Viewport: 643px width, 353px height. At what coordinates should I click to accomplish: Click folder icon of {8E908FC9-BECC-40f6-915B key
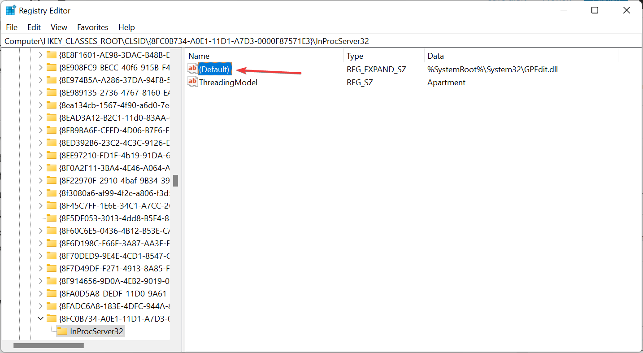click(x=51, y=68)
